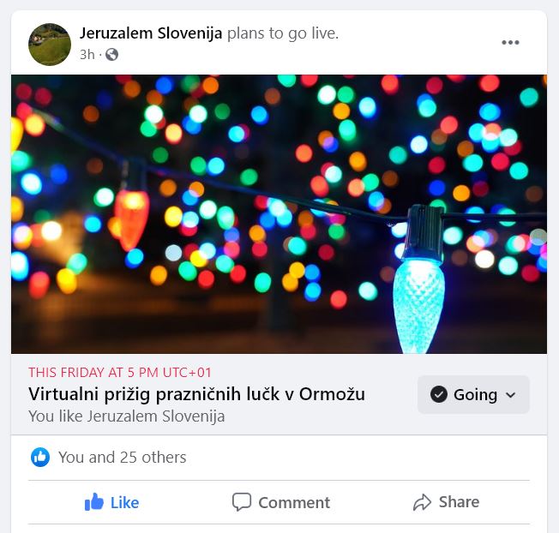559x533 pixels.
Task: Click the Comment speech bubble icon
Action: (x=242, y=502)
